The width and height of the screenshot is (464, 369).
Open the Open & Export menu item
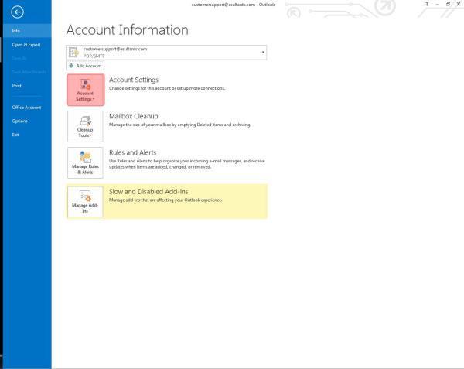point(27,45)
